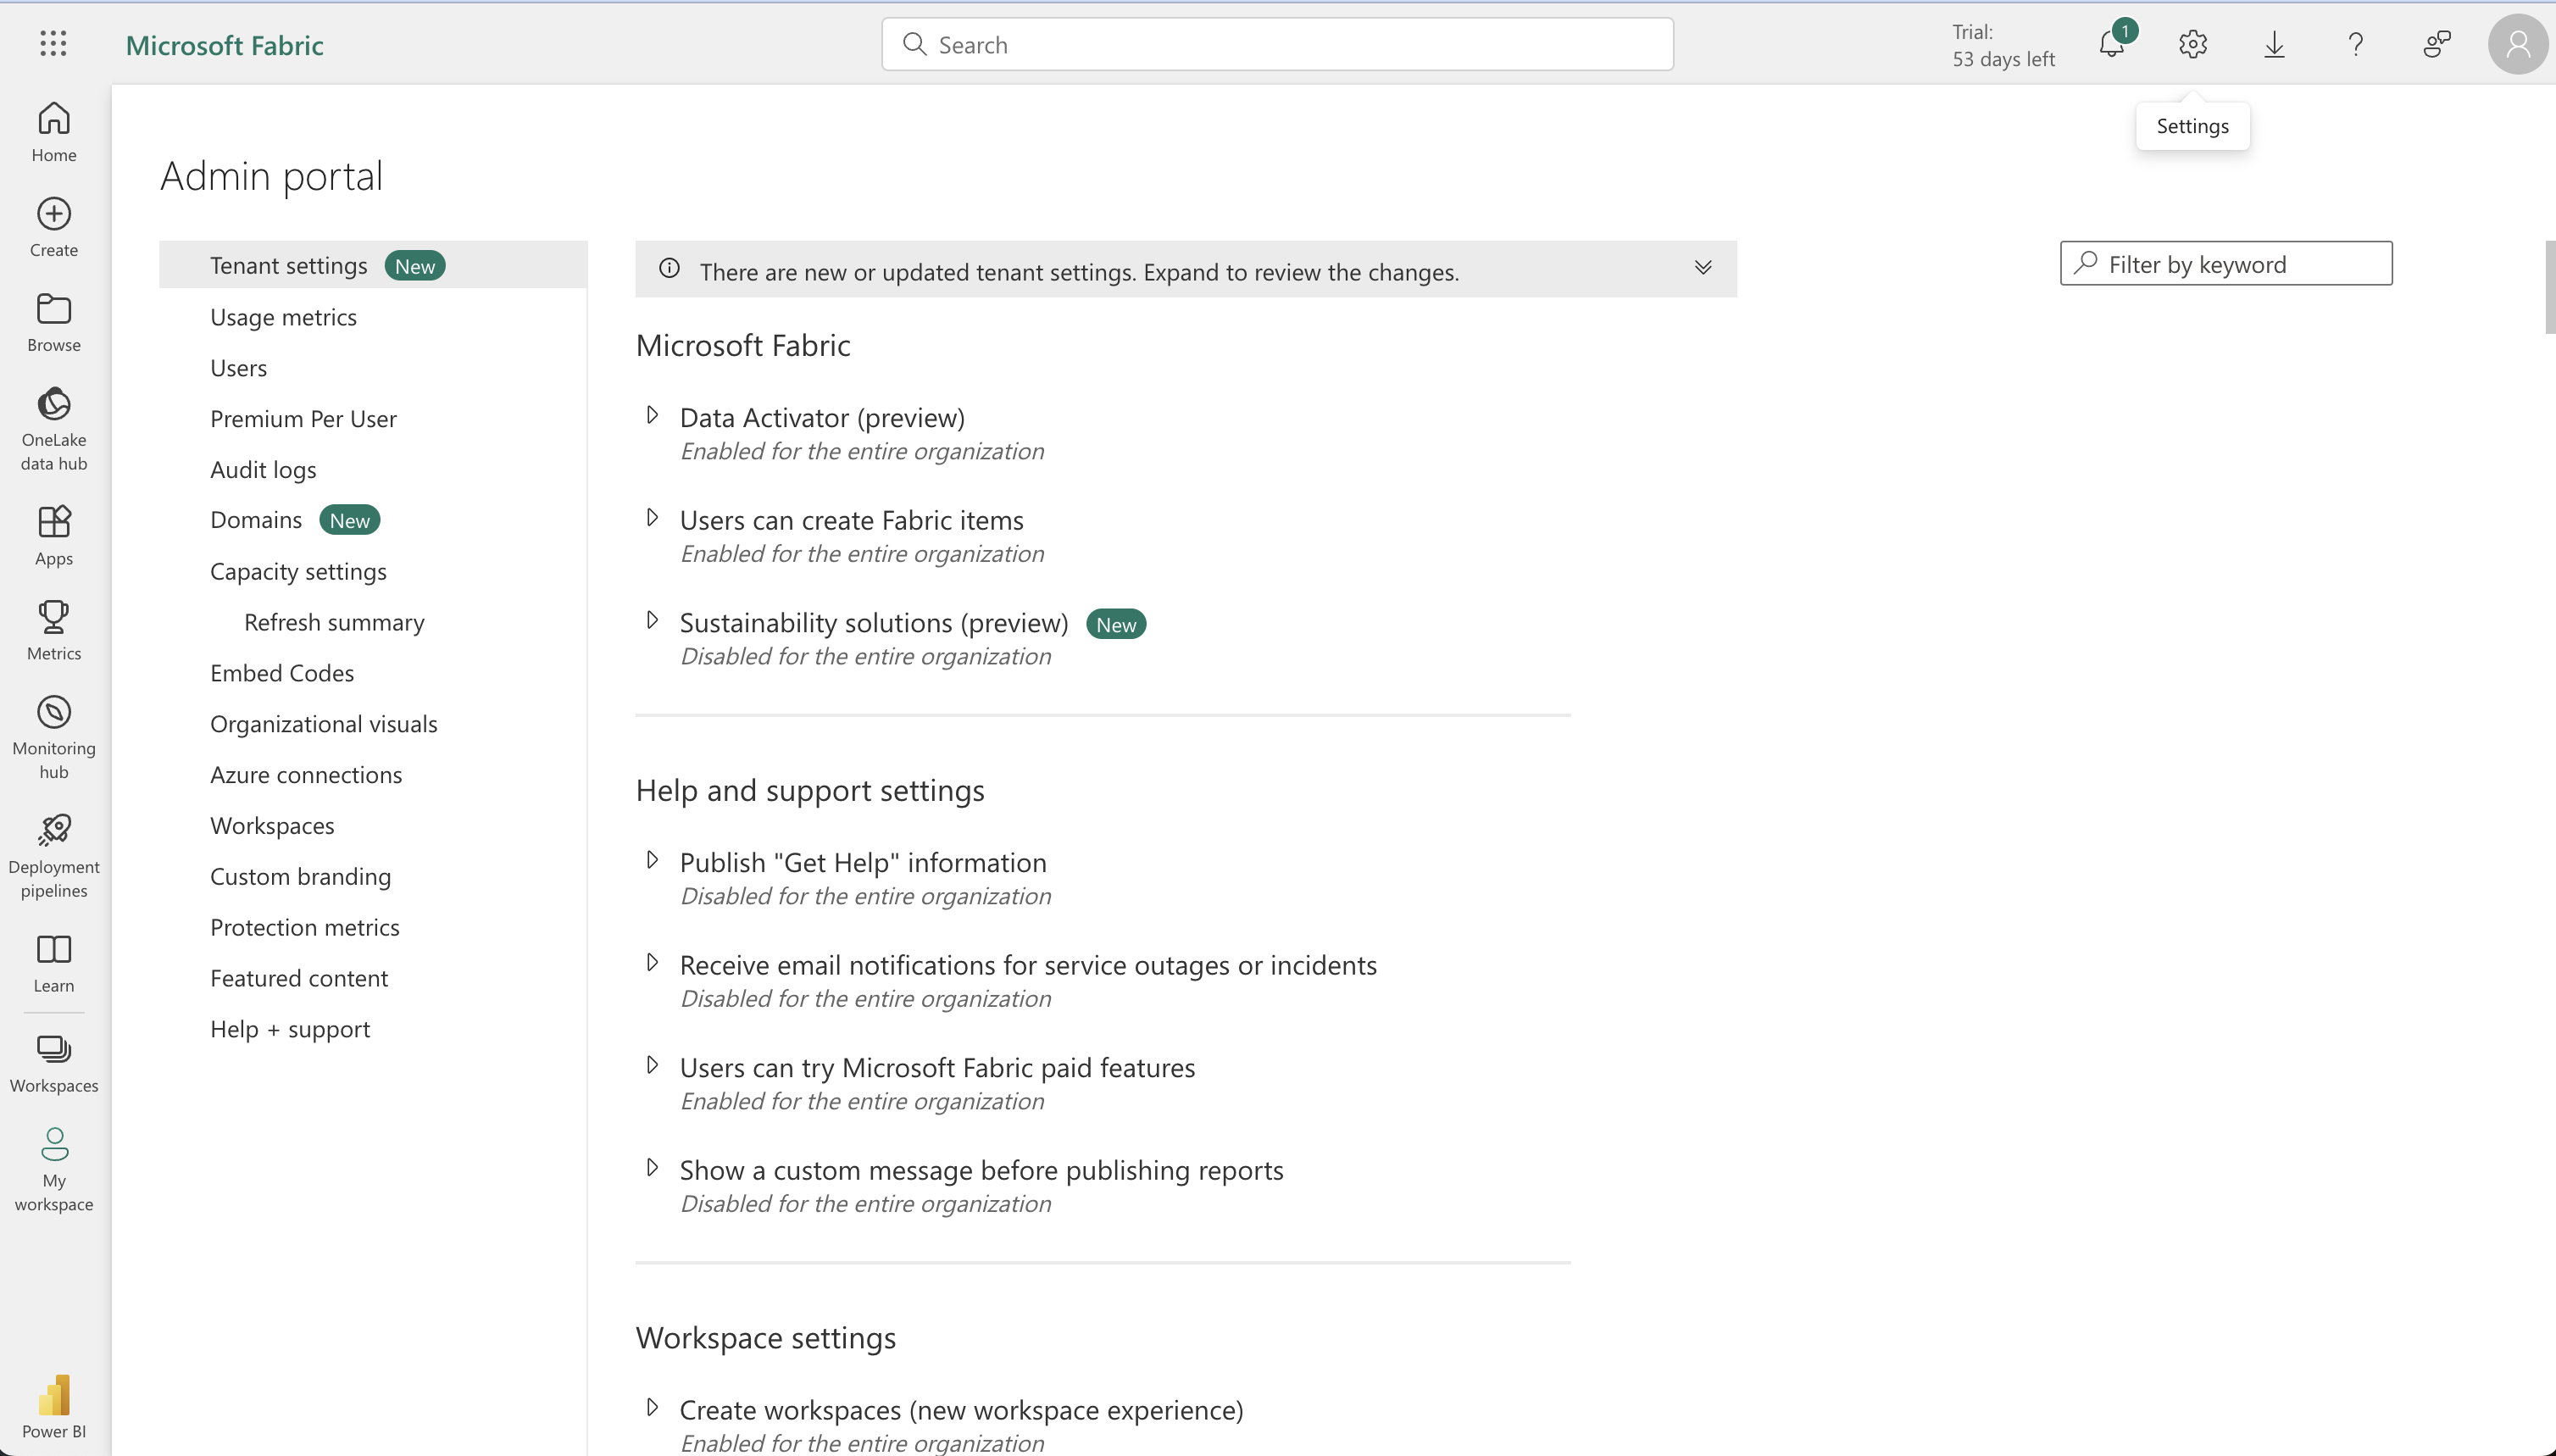2556x1456 pixels.
Task: Select Custom branding
Action: (x=300, y=877)
